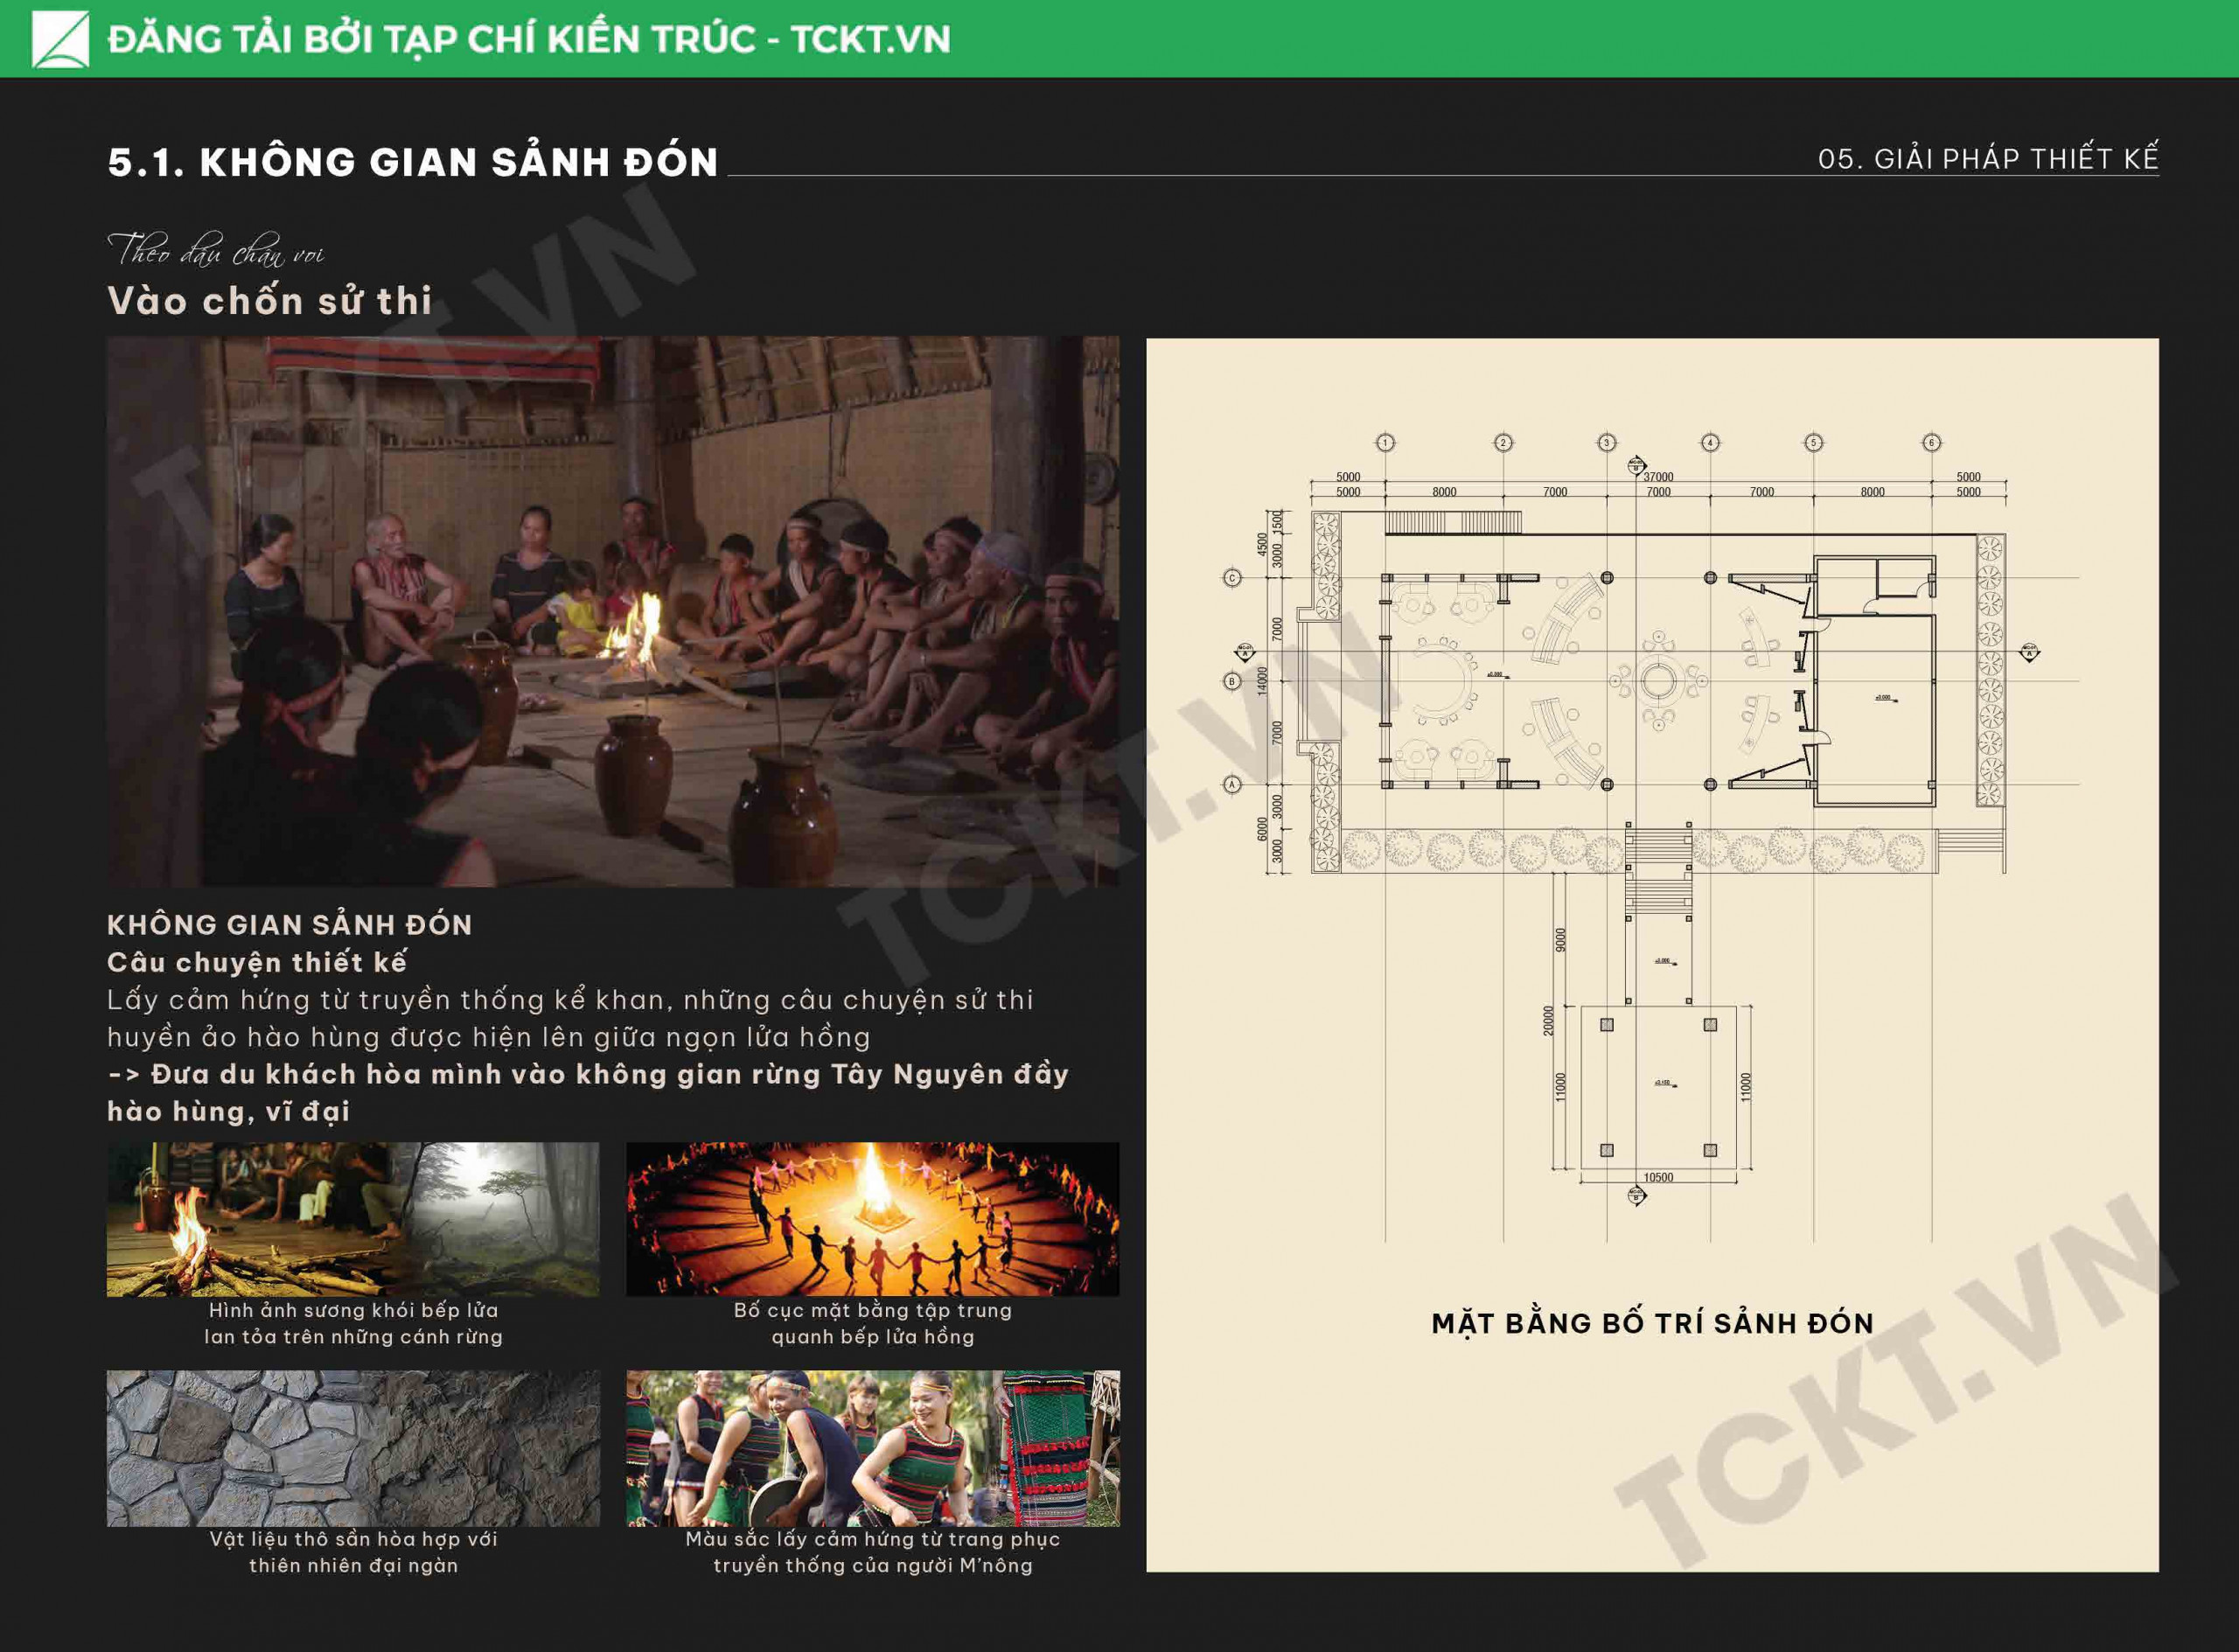The height and width of the screenshot is (1652, 2239).
Task: Open the large fireside gathering photo
Action: [612, 611]
